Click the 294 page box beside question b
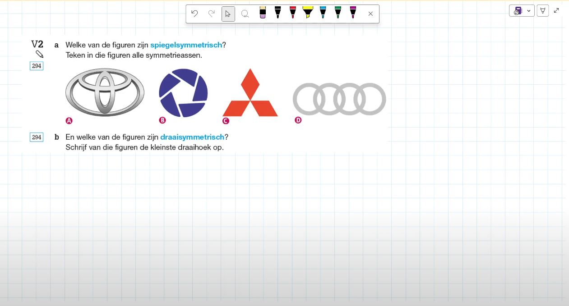 click(x=37, y=137)
